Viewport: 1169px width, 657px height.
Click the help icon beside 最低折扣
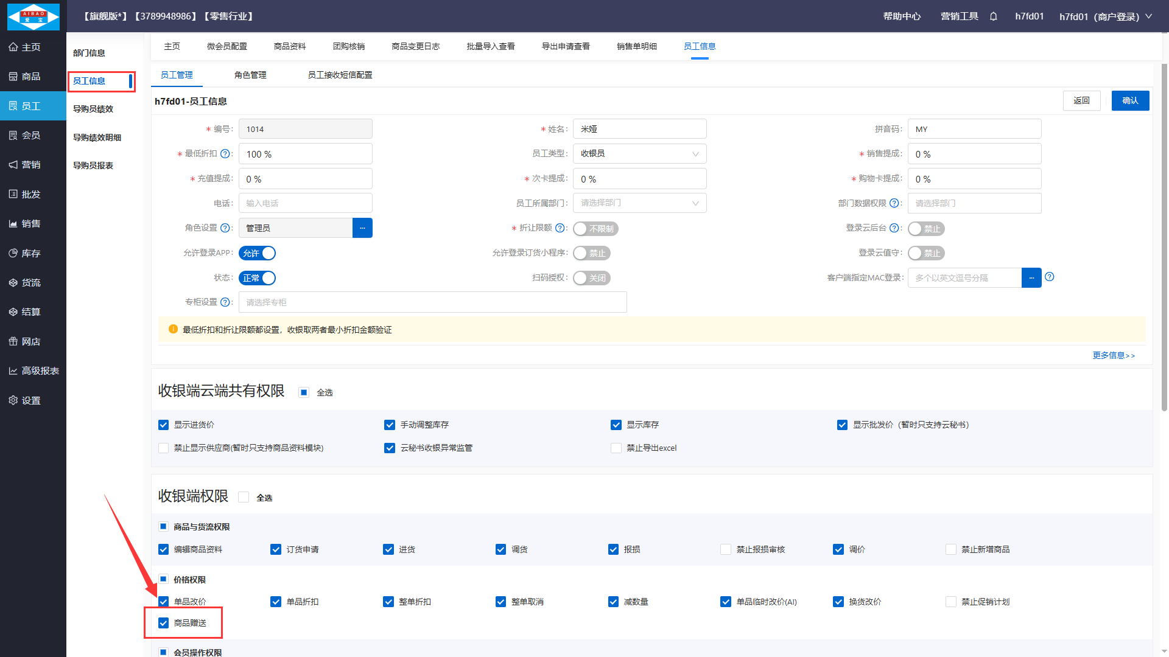coord(225,154)
